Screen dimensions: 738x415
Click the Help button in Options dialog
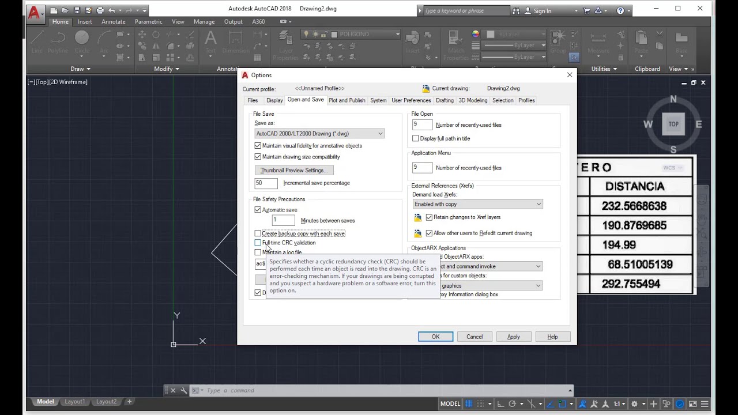[x=553, y=337]
